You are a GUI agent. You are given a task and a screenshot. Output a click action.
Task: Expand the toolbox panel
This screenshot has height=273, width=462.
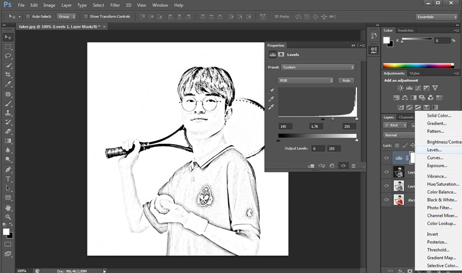[4, 25]
